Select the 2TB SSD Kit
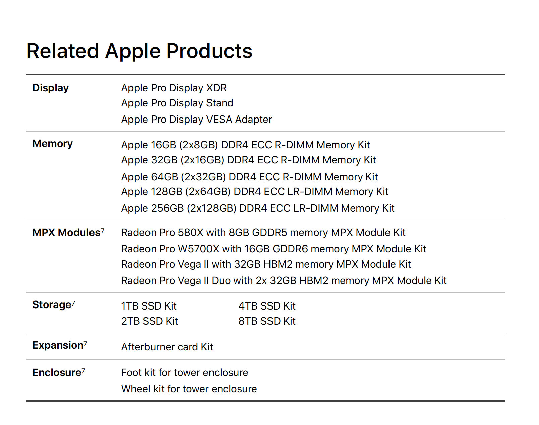This screenshot has width=539, height=425. click(x=149, y=321)
